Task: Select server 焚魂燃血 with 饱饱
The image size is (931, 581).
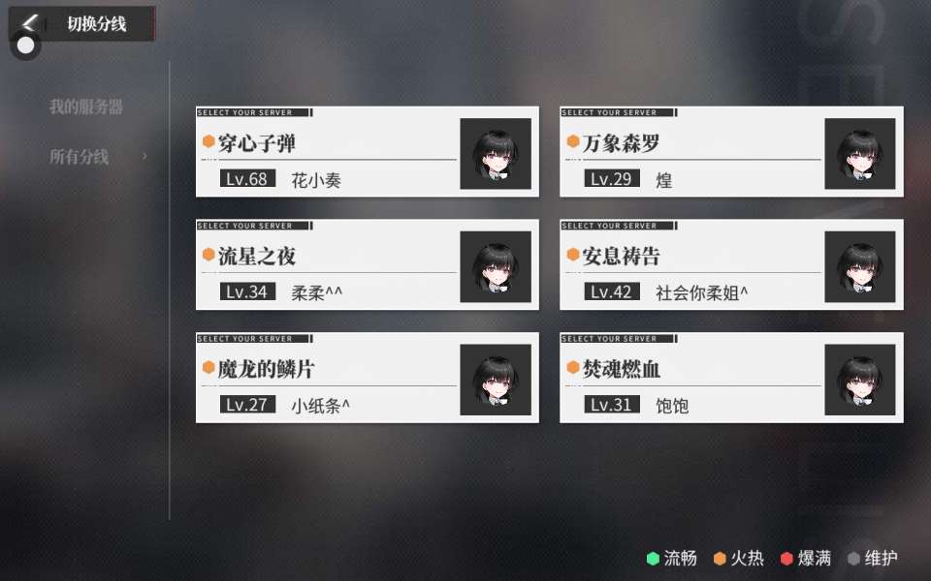Action: pos(731,378)
